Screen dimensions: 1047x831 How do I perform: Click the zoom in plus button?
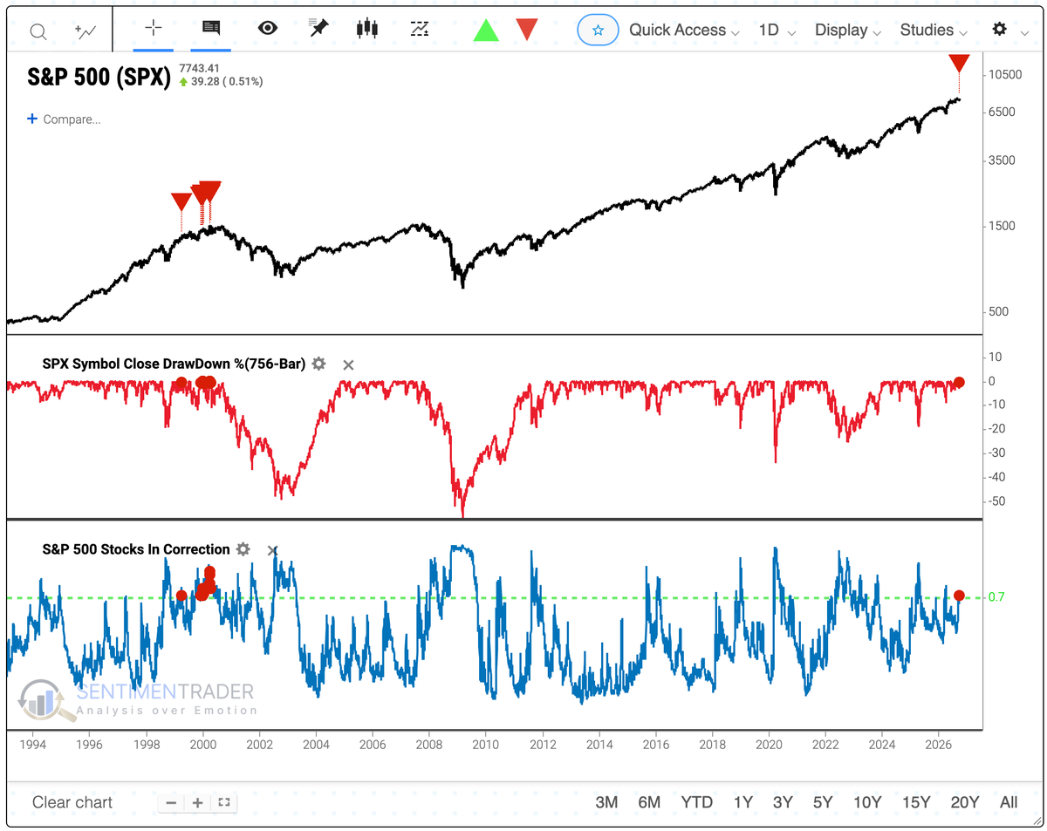coord(198,803)
